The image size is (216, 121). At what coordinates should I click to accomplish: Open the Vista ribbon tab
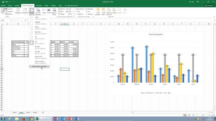tap(60, 6)
